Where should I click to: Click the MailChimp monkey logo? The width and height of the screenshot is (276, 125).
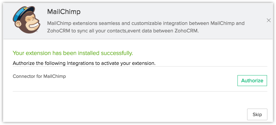(x=26, y=20)
